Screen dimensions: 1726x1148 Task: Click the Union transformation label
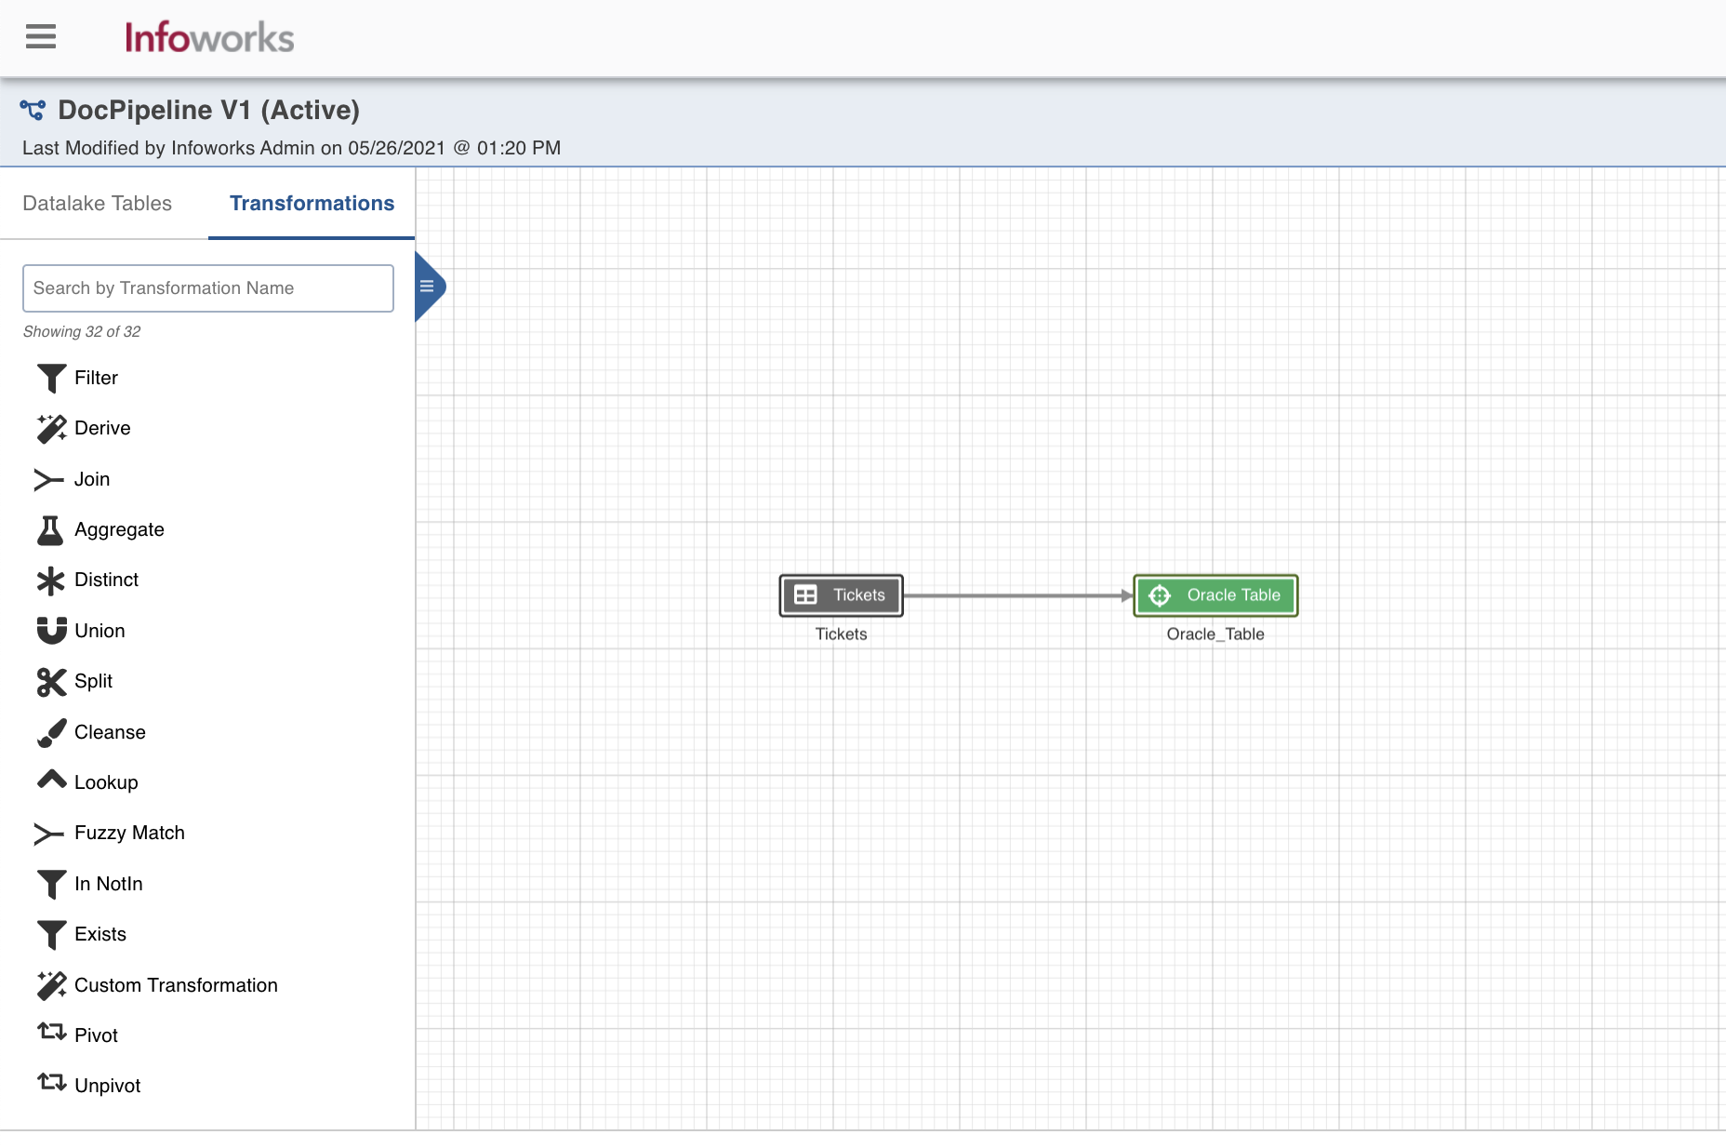(x=100, y=631)
